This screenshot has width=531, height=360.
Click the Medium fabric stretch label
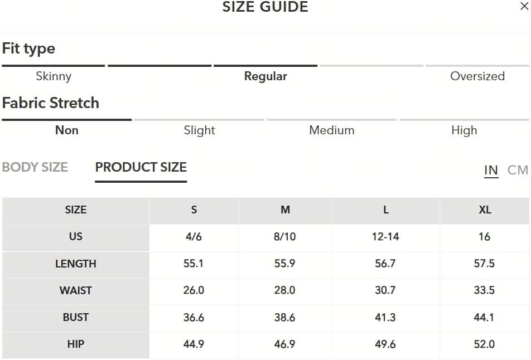point(331,130)
